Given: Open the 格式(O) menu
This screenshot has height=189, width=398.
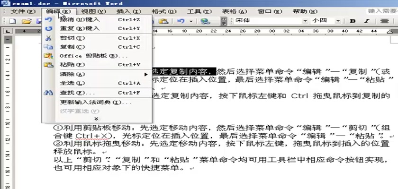Looking at the screenshot, I should pyautogui.click(x=164, y=11).
